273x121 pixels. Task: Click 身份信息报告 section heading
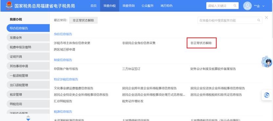[x=63, y=34]
